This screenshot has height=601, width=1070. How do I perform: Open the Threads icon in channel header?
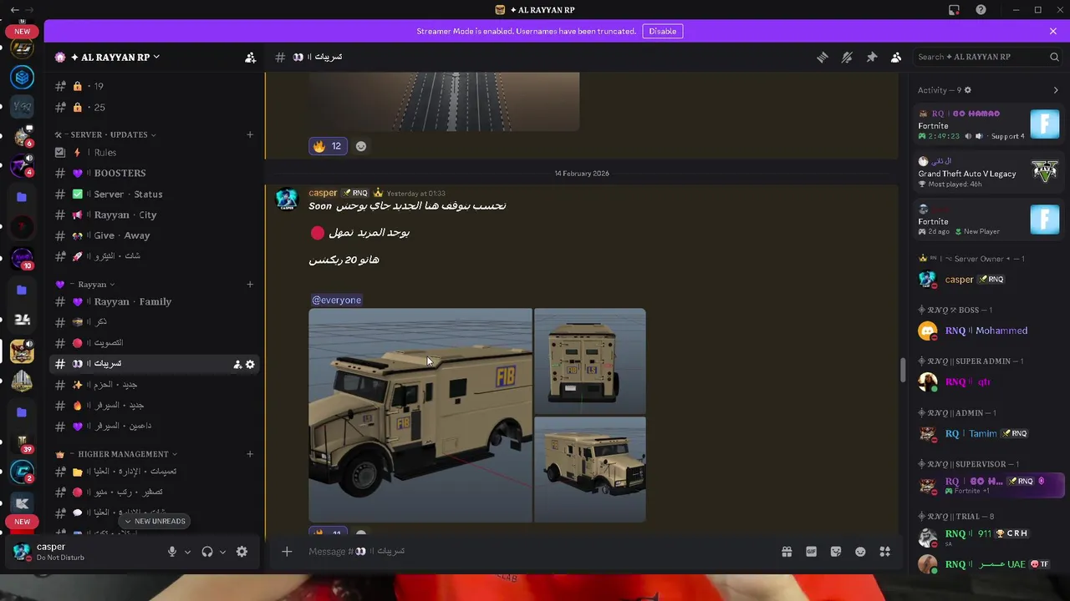823,57
